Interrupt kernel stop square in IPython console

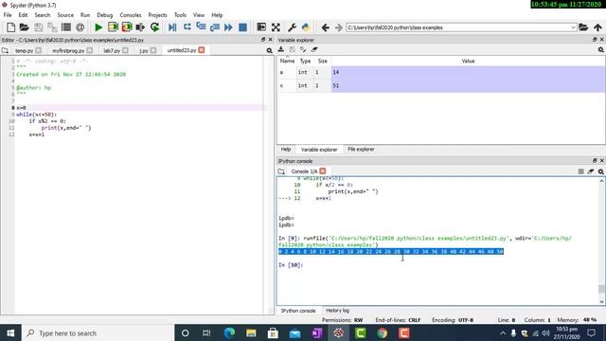click(580, 171)
